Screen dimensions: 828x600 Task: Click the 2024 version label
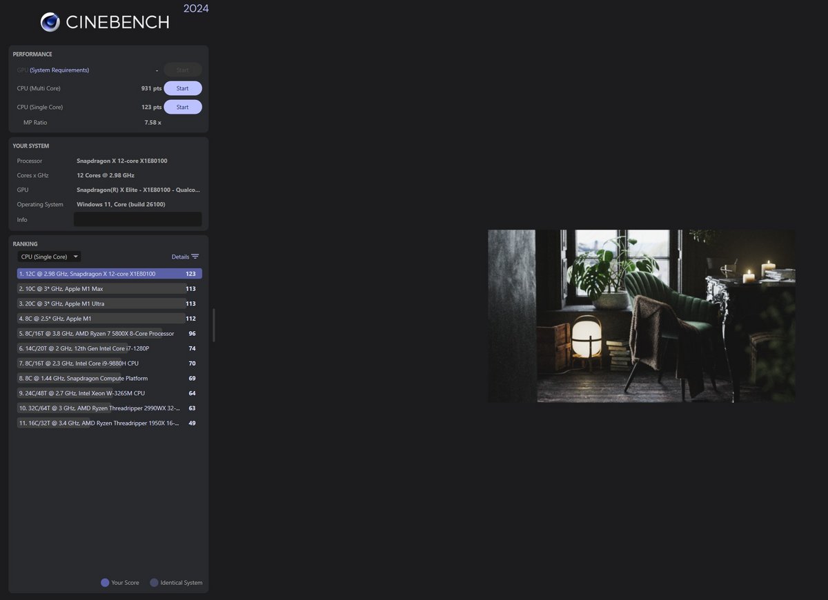coord(196,8)
